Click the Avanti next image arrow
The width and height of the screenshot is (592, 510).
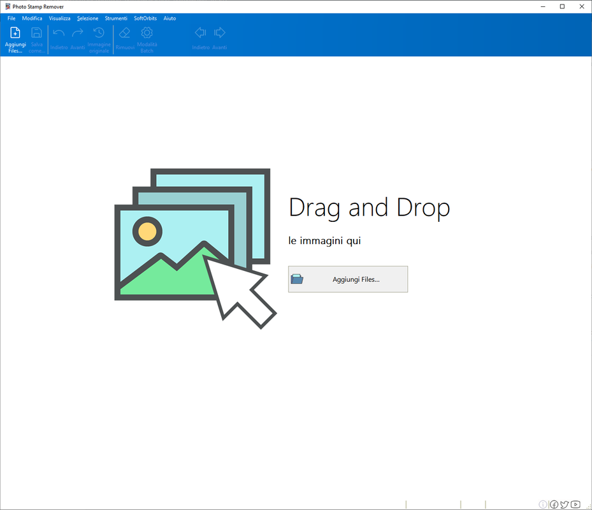tap(219, 33)
